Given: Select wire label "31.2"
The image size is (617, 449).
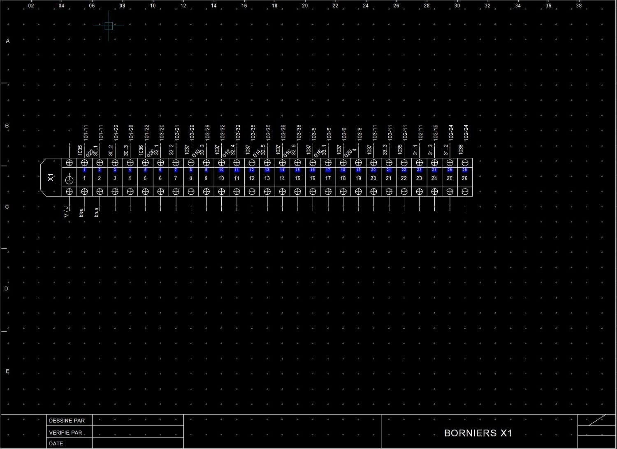Looking at the screenshot, I should 445,150.
